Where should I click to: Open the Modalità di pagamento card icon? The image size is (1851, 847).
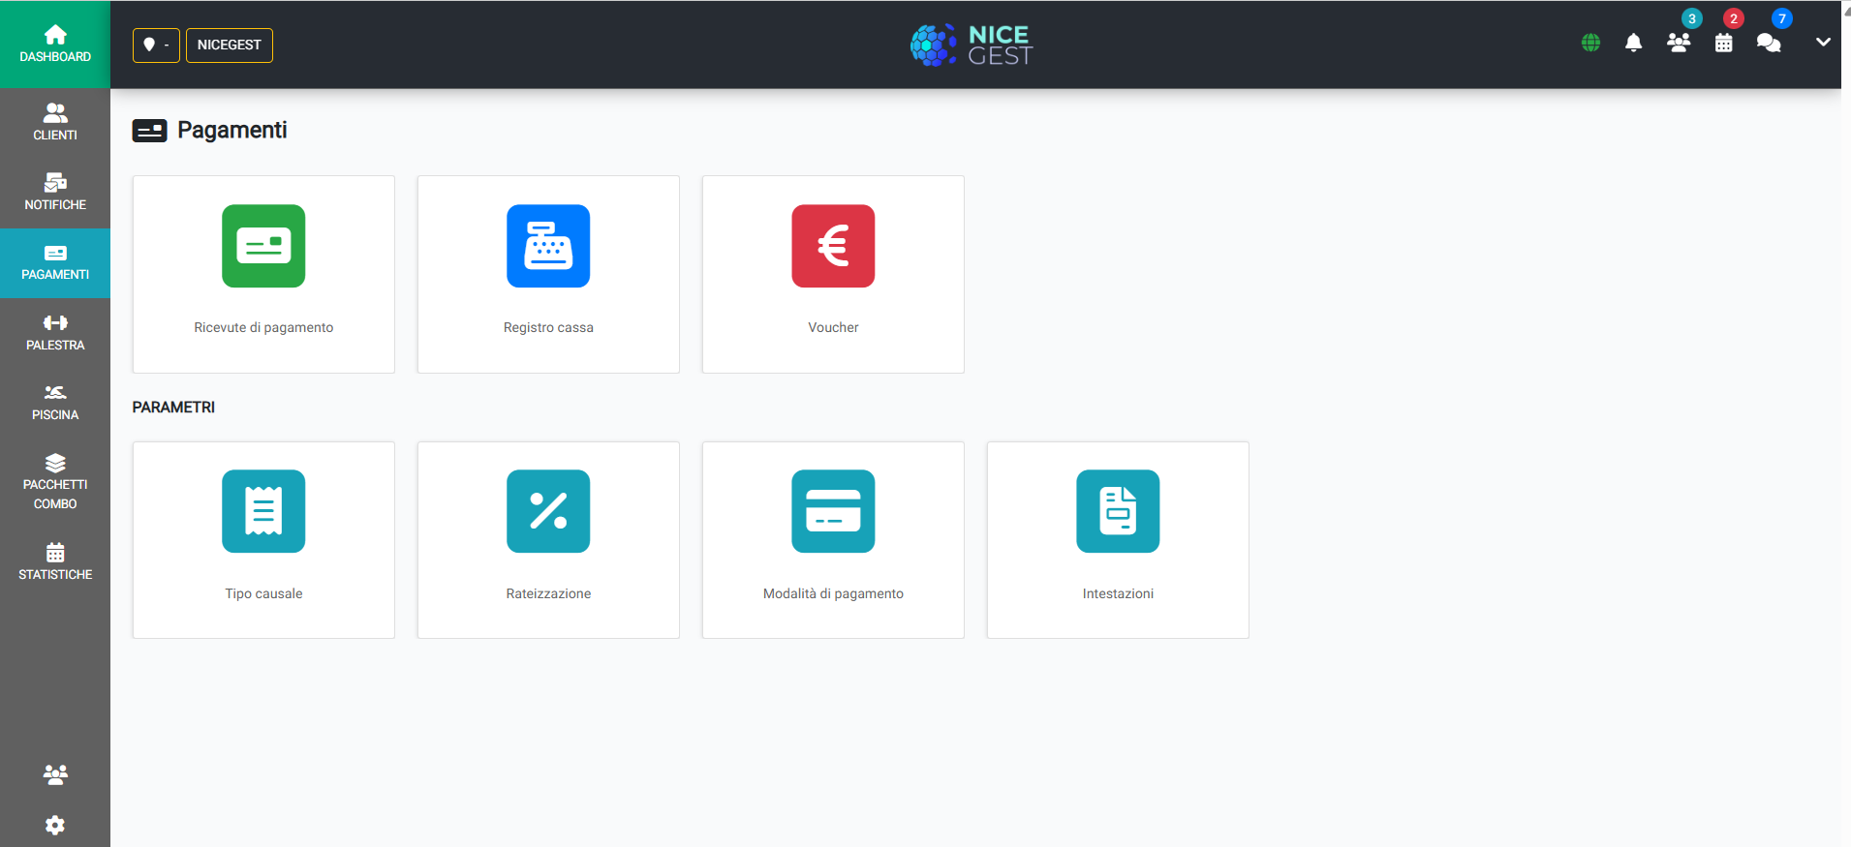[x=833, y=511]
